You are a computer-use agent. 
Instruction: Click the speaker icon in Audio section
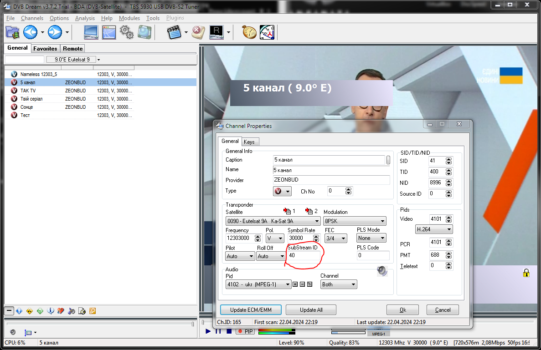382,271
